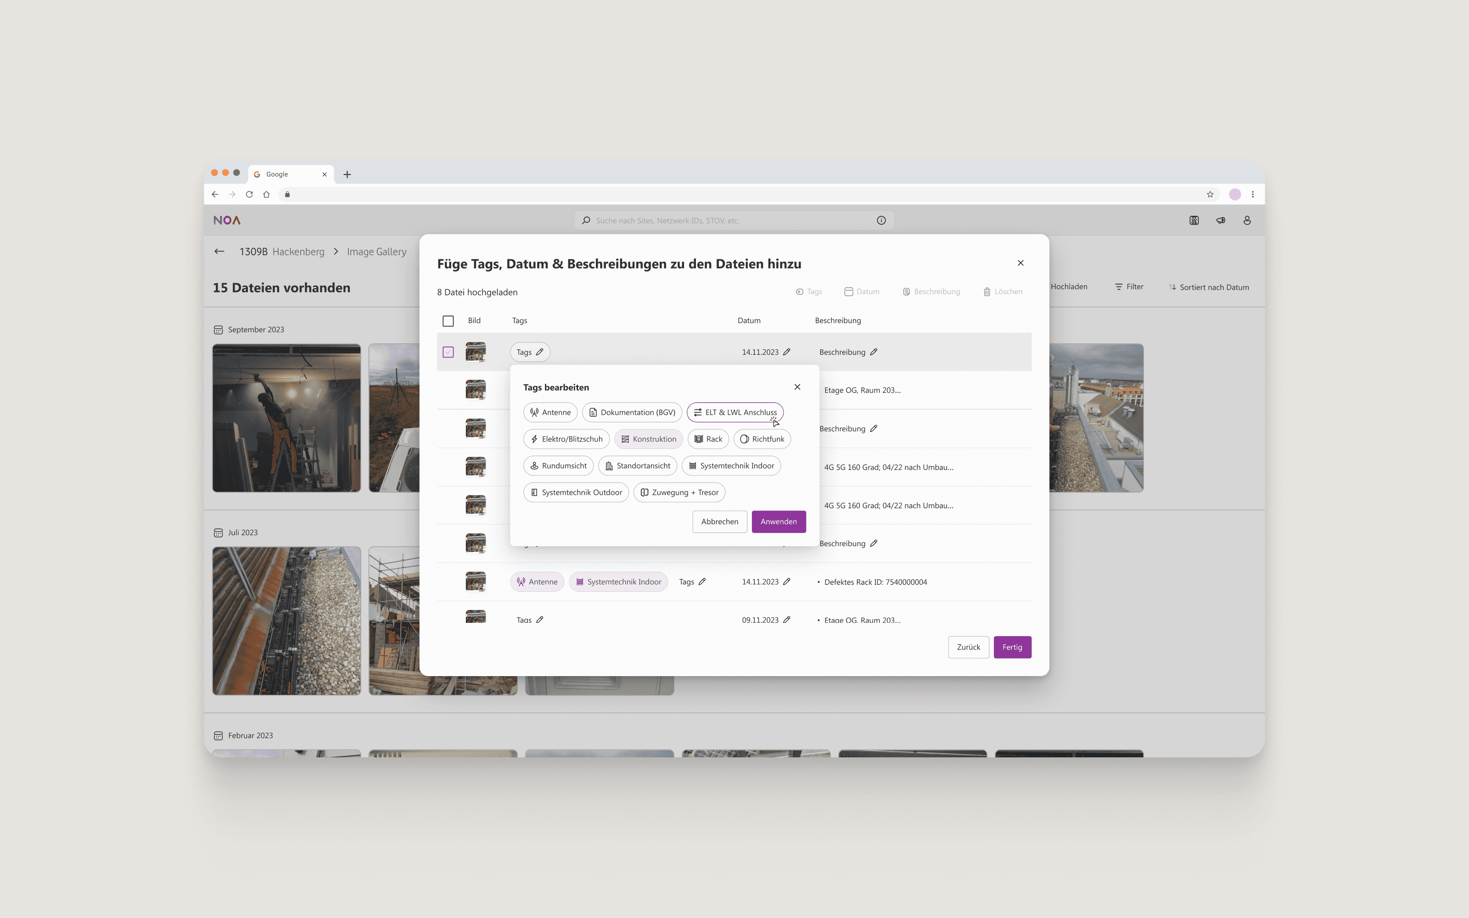Edit Beschreibung pencil in sixth file row

point(874,543)
